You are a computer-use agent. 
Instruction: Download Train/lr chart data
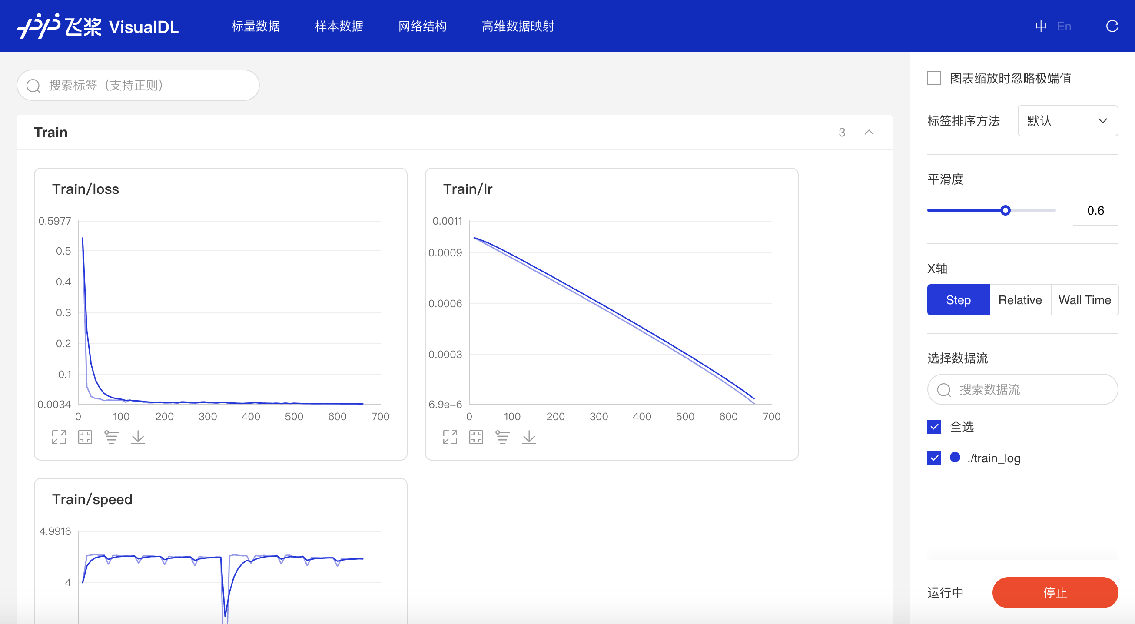point(529,437)
